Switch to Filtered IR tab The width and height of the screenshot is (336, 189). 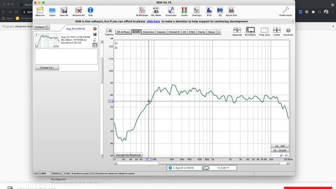(x=174, y=32)
